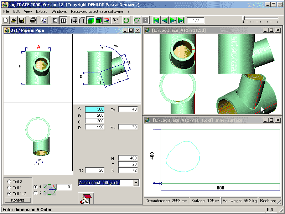The width and height of the screenshot is (285, 214).
Task: Create a new file with the blank page icon
Action: point(5,20)
